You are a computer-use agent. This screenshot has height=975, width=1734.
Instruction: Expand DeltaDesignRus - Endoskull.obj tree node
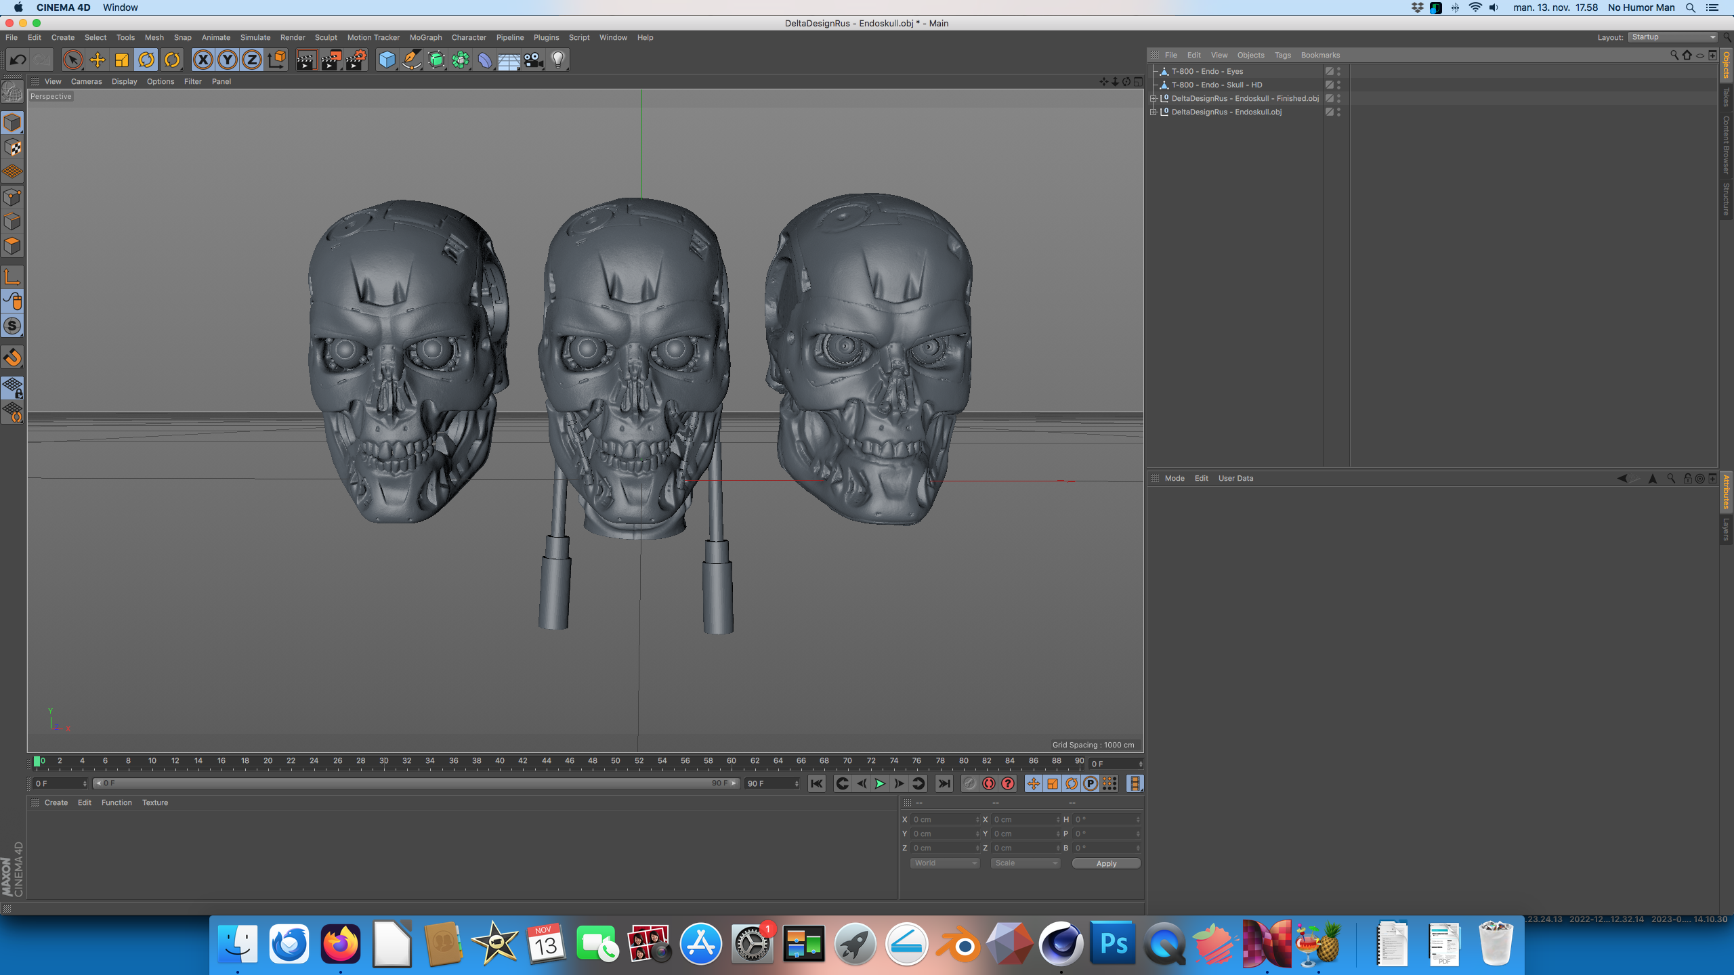[1153, 112]
